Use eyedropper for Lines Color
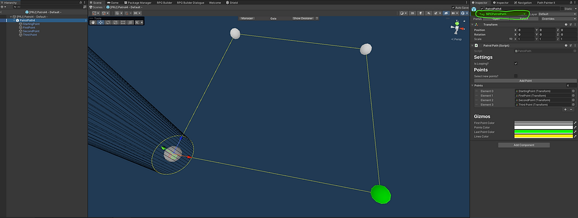 click(x=575, y=136)
